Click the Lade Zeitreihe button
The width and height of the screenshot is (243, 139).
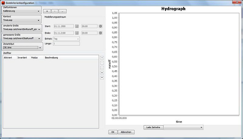click(153, 127)
